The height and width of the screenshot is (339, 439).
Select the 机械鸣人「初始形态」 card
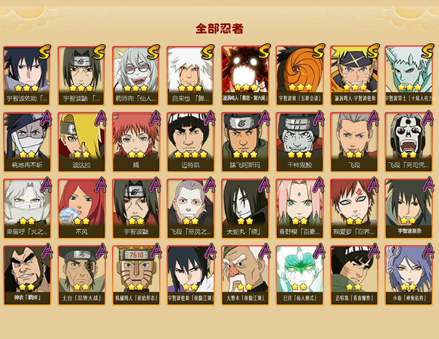136,275
